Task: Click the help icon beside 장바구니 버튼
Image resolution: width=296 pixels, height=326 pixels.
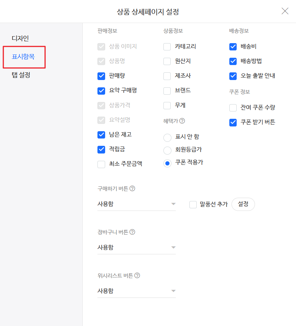Action: point(132,232)
